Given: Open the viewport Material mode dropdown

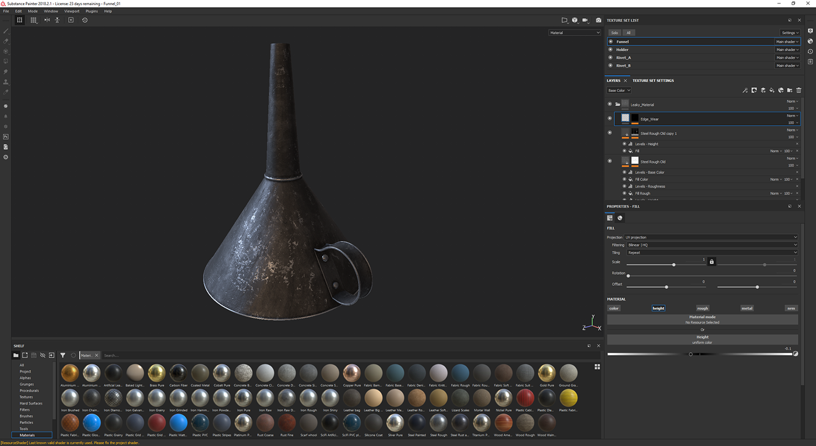Looking at the screenshot, I should [x=575, y=33].
